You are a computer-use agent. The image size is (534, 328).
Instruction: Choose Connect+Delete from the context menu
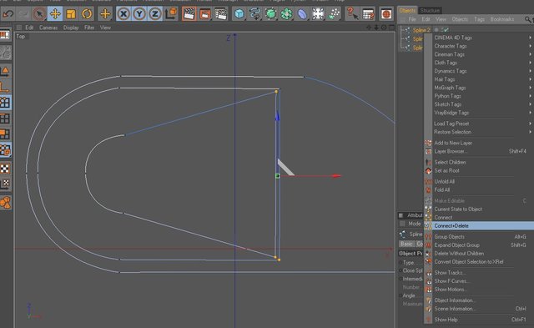pyautogui.click(x=451, y=226)
